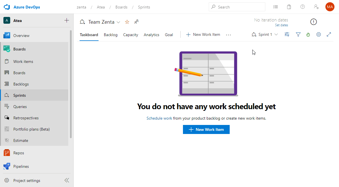Switch to the Backlog tab
Screen dimensions: 339x187
(x=110, y=35)
